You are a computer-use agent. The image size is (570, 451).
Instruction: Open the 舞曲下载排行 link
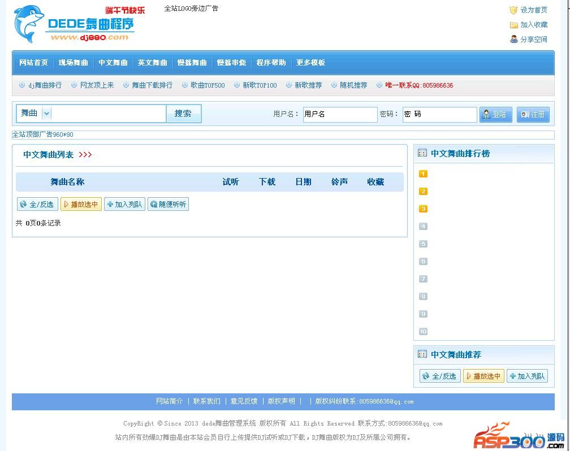[152, 85]
